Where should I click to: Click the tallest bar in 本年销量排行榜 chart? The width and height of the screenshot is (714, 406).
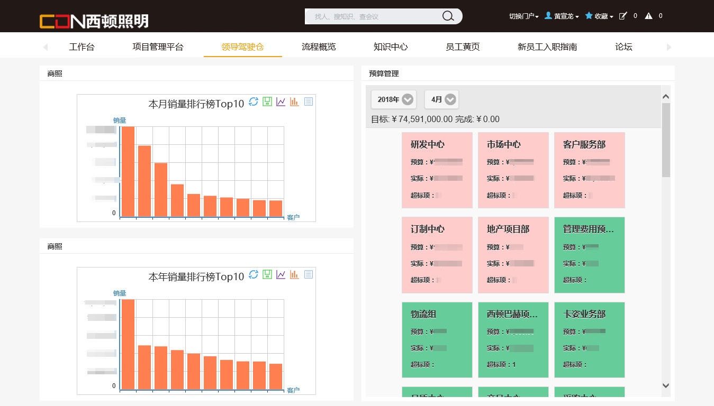pos(128,345)
